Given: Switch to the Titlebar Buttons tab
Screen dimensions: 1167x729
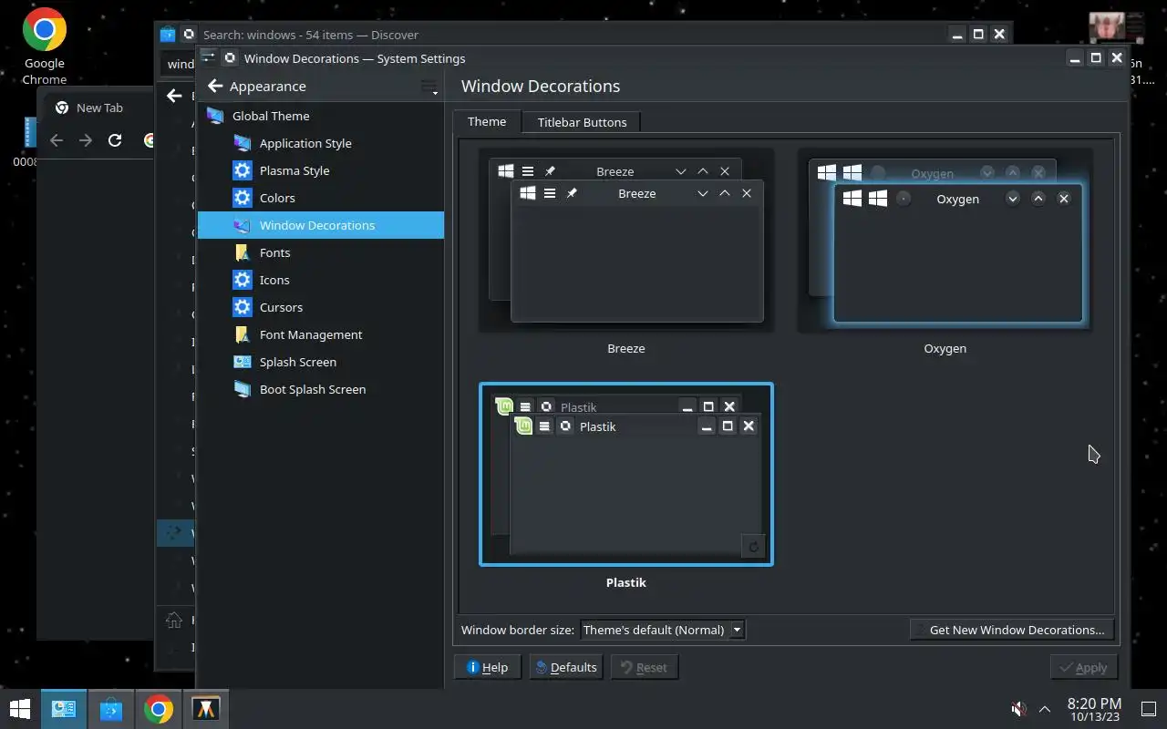Looking at the screenshot, I should point(582,122).
